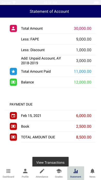Select the Balance label

28,82
